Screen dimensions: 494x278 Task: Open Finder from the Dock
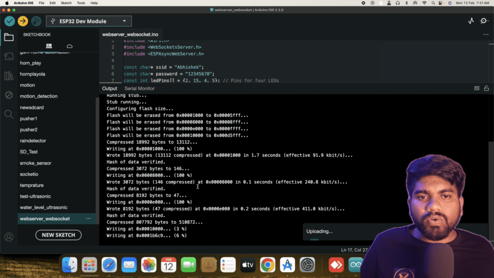69,264
